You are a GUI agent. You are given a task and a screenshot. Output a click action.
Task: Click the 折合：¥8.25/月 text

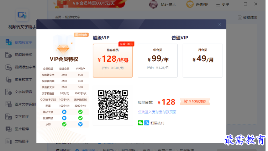click(157, 68)
